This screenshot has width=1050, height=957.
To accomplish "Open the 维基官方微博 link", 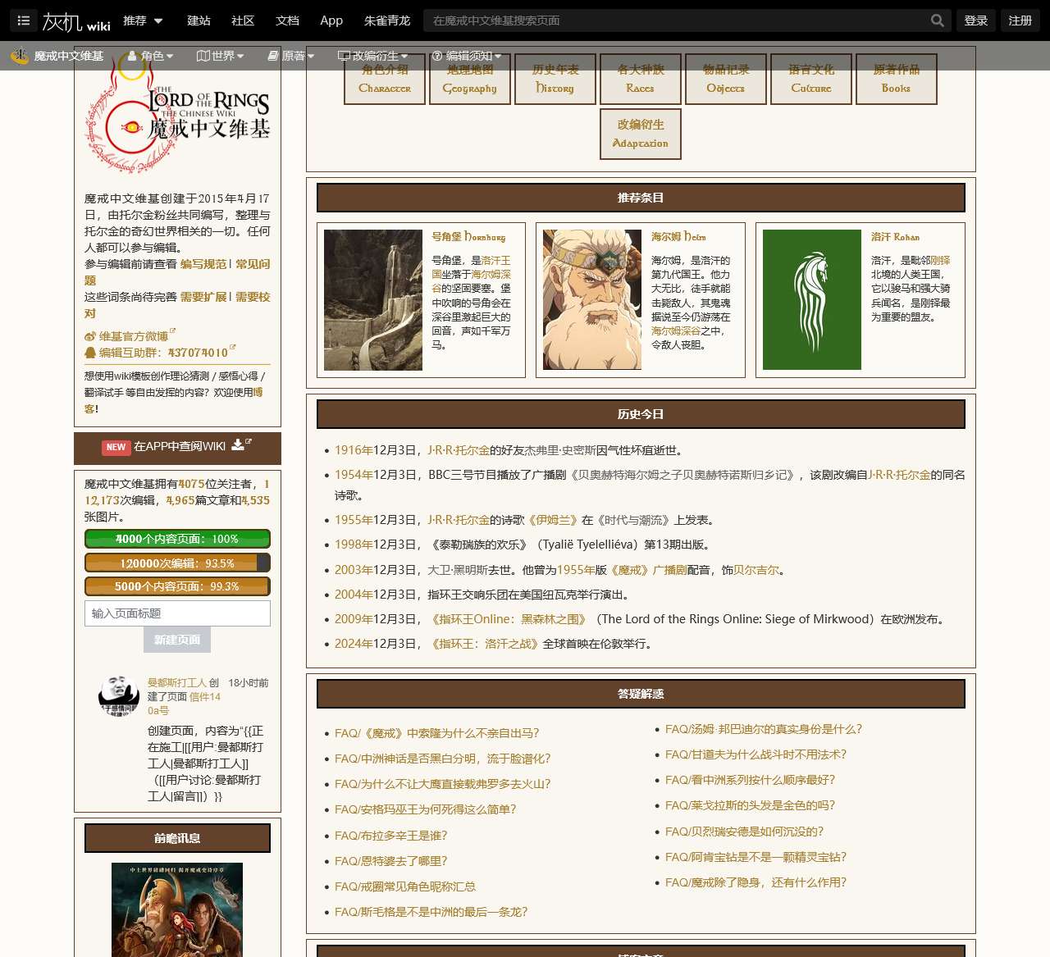I will click(x=134, y=336).
